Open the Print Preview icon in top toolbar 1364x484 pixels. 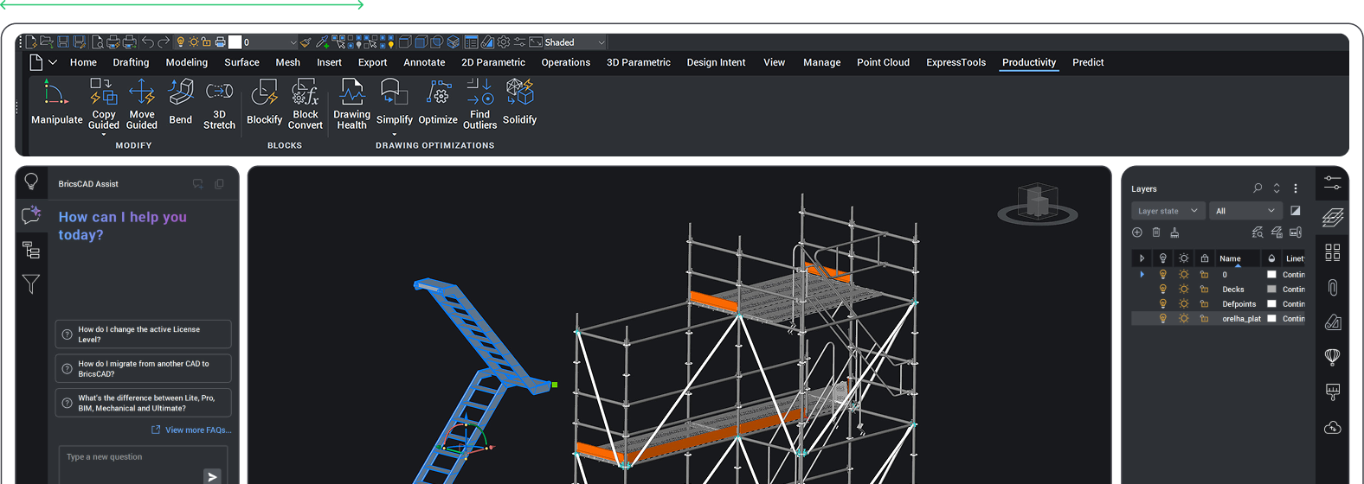(x=98, y=41)
